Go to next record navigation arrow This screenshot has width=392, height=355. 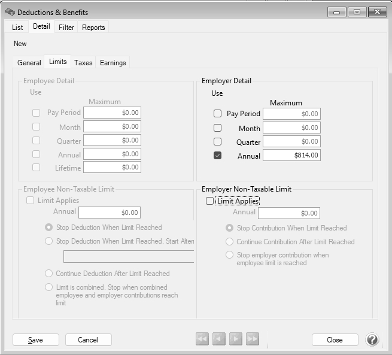pos(236,339)
